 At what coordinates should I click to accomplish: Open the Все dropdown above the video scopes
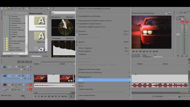(x=63, y=13)
